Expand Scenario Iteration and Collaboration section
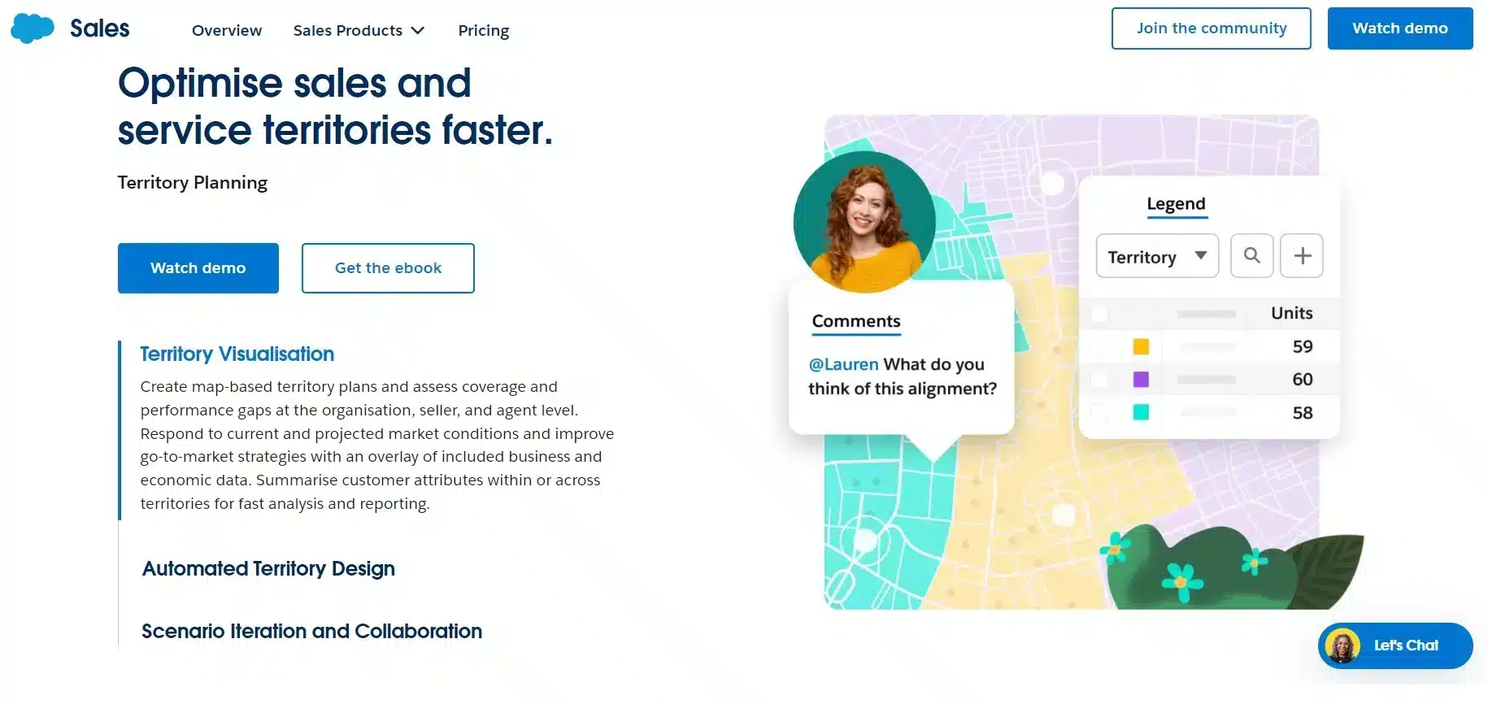This screenshot has height=704, width=1488. (311, 631)
